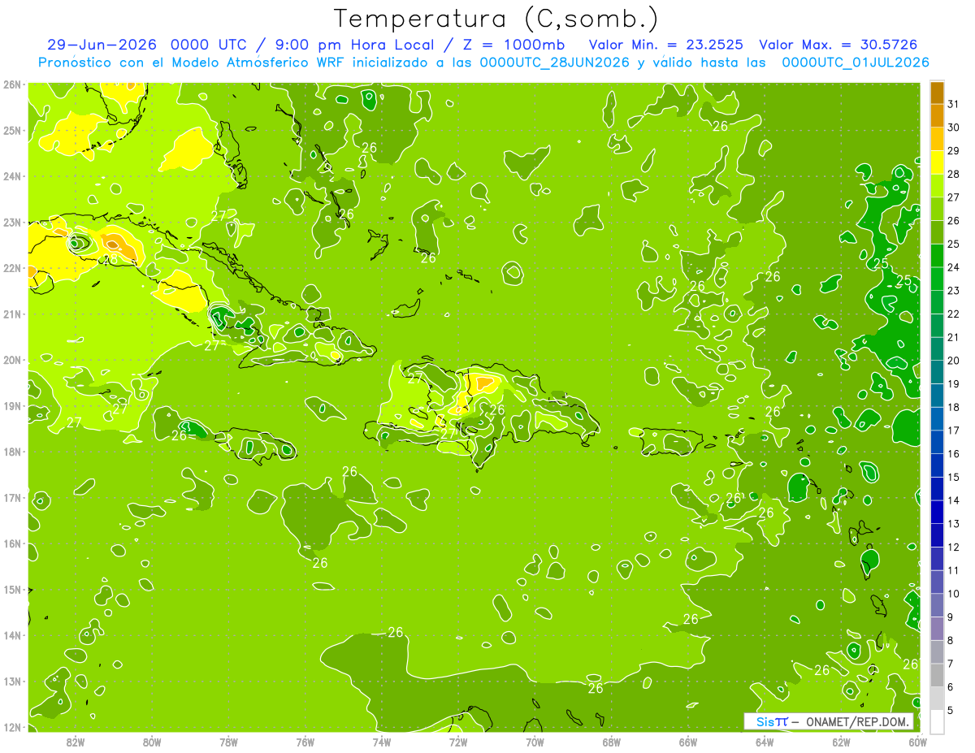The image size is (975, 753).
Task: Click the "0000UTC_01JUL2026" valid-until time
Action: 856,63
